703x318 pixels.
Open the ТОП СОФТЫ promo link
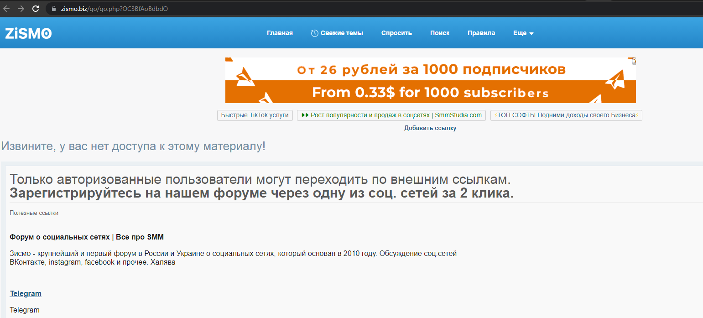566,115
